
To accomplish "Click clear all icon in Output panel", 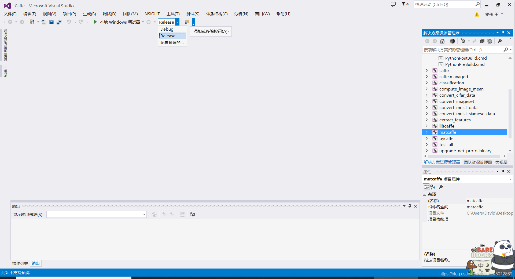I will click(182, 214).
